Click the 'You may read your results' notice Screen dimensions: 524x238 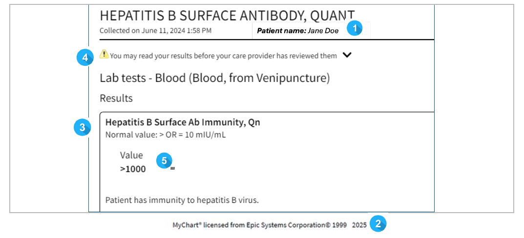point(223,56)
